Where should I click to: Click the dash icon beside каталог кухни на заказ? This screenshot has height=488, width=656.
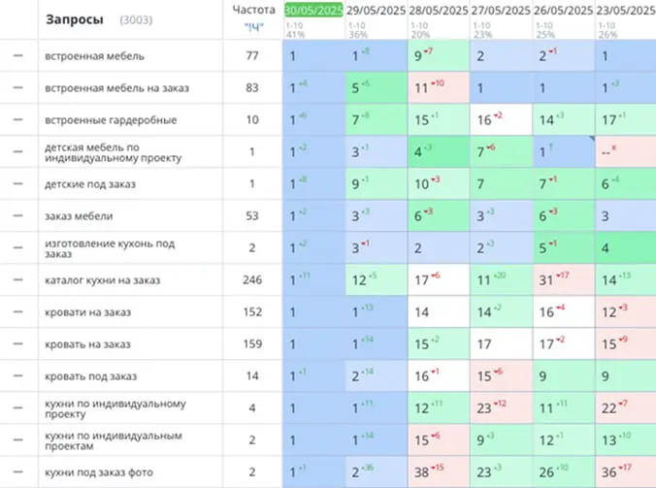[x=18, y=279]
